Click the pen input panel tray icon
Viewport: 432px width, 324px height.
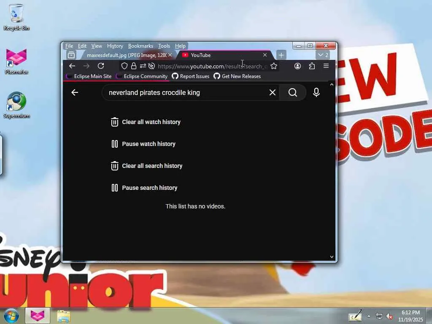pos(355,316)
